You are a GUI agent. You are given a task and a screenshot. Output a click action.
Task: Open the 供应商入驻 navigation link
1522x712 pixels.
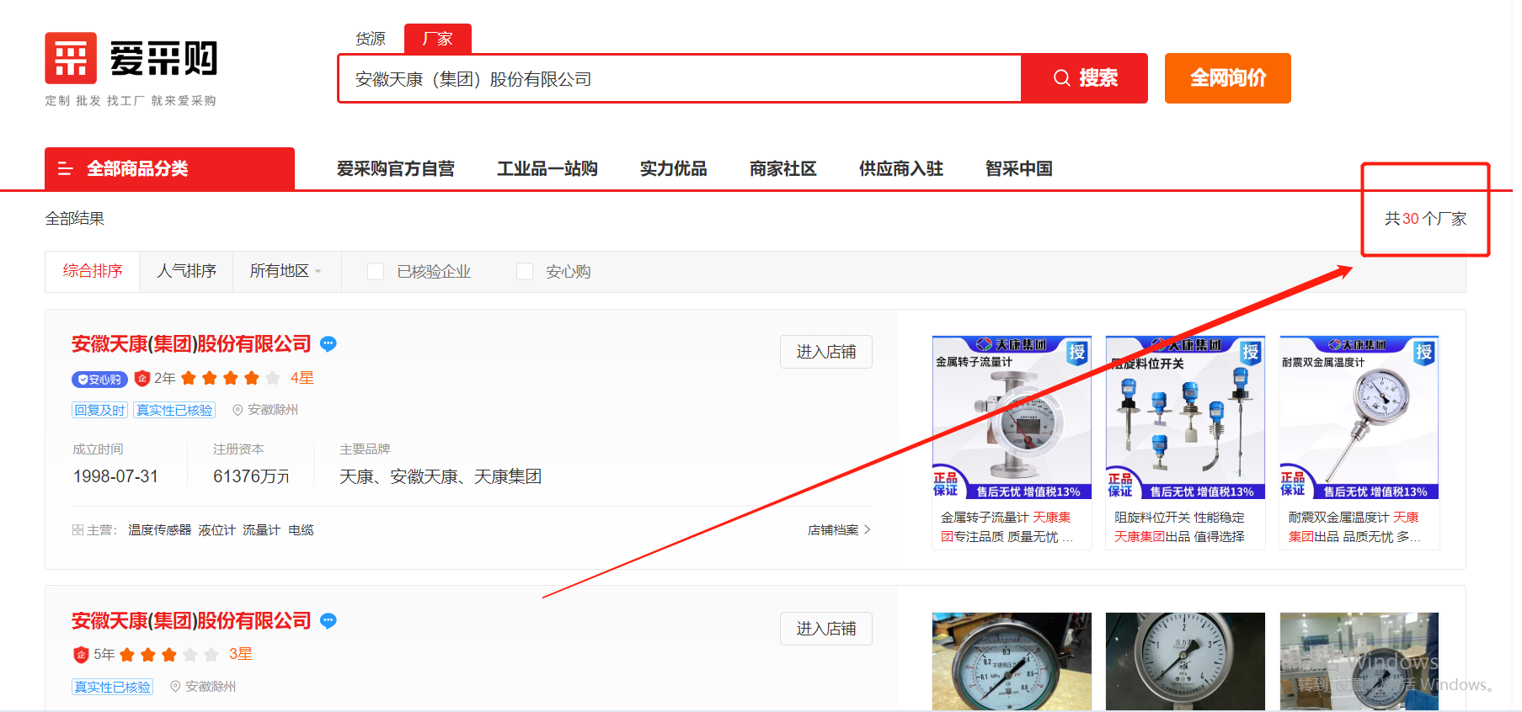(x=900, y=169)
